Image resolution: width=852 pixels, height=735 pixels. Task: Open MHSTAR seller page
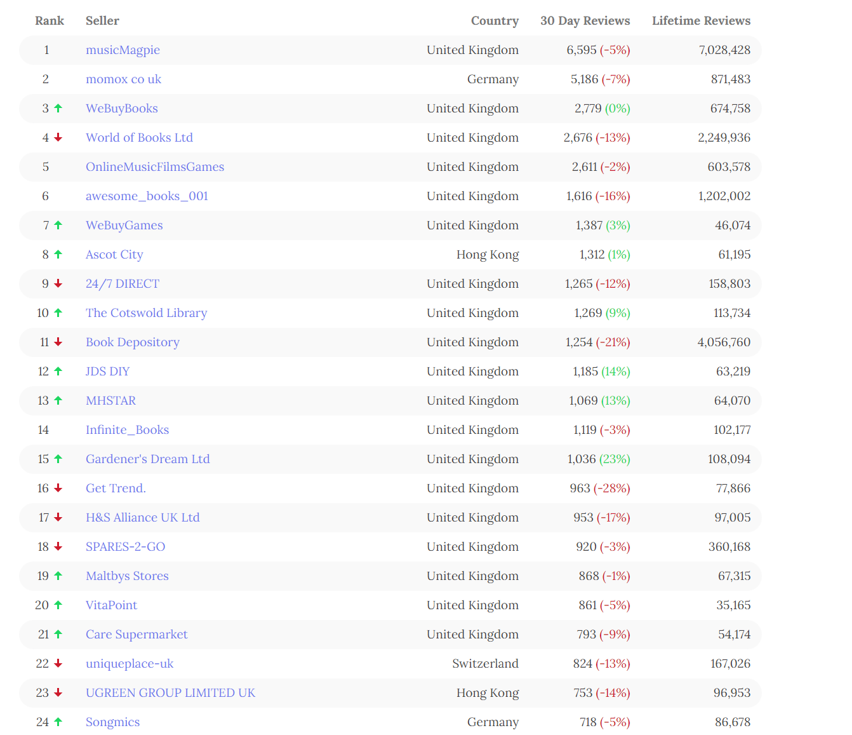click(110, 401)
